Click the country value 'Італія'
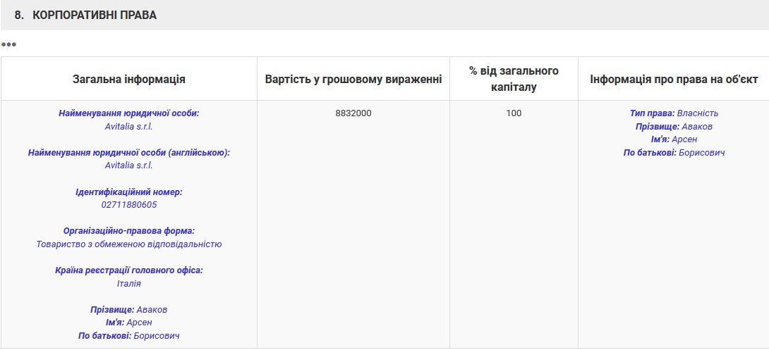The height and width of the screenshot is (350, 769). [128, 284]
